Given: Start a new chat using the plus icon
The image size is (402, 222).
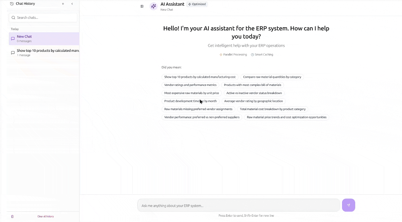Looking at the screenshot, I should 63,4.
